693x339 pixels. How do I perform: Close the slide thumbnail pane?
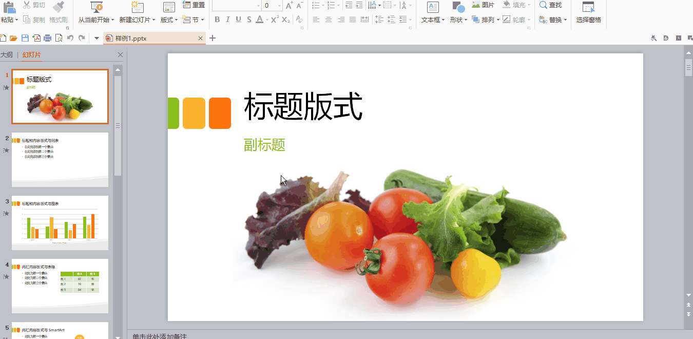(120, 55)
